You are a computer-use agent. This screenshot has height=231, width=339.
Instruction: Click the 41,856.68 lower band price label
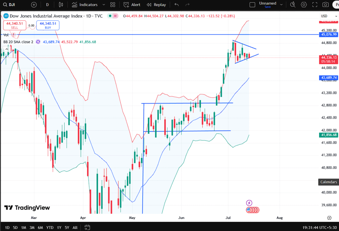click(329, 135)
